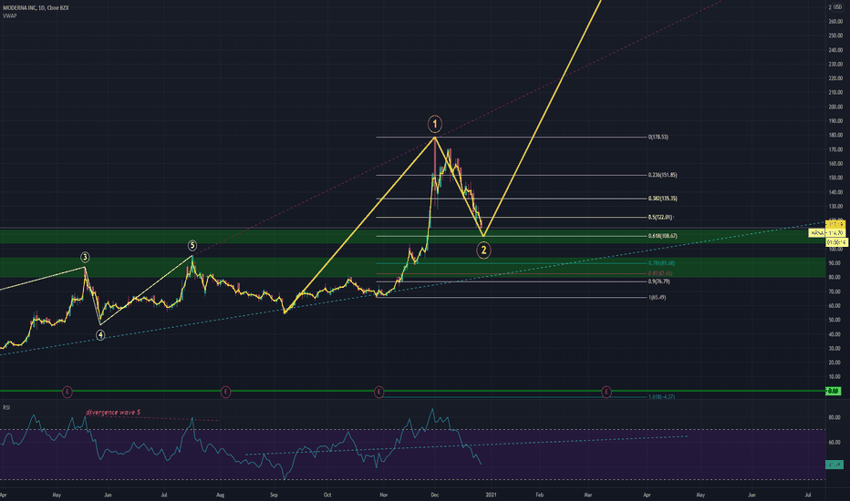
Task: Click the 60.00 RSI scale value
Action: [x=834, y=443]
